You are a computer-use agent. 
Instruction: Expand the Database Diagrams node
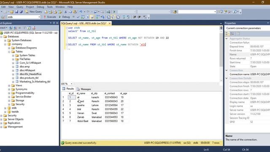pos(9,48)
